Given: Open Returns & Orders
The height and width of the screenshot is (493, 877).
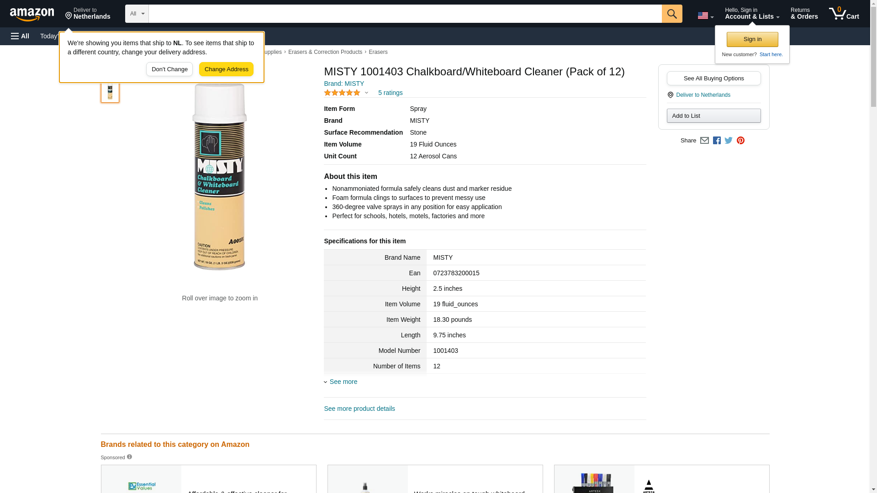Looking at the screenshot, I should [804, 14].
